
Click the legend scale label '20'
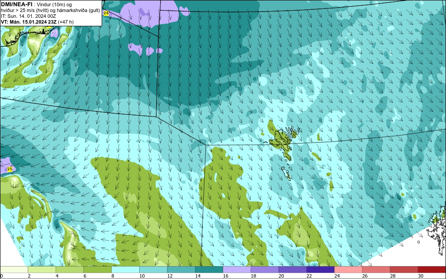click(281, 276)
